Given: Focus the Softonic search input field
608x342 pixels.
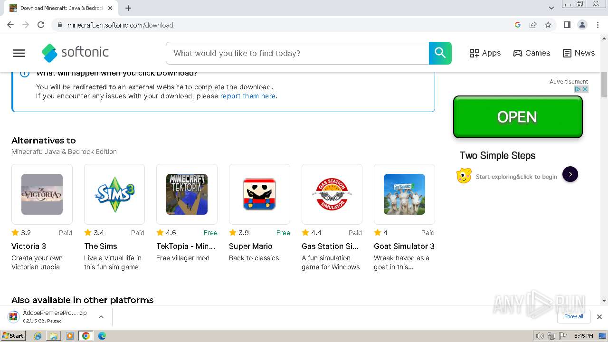Looking at the screenshot, I should pyautogui.click(x=297, y=53).
